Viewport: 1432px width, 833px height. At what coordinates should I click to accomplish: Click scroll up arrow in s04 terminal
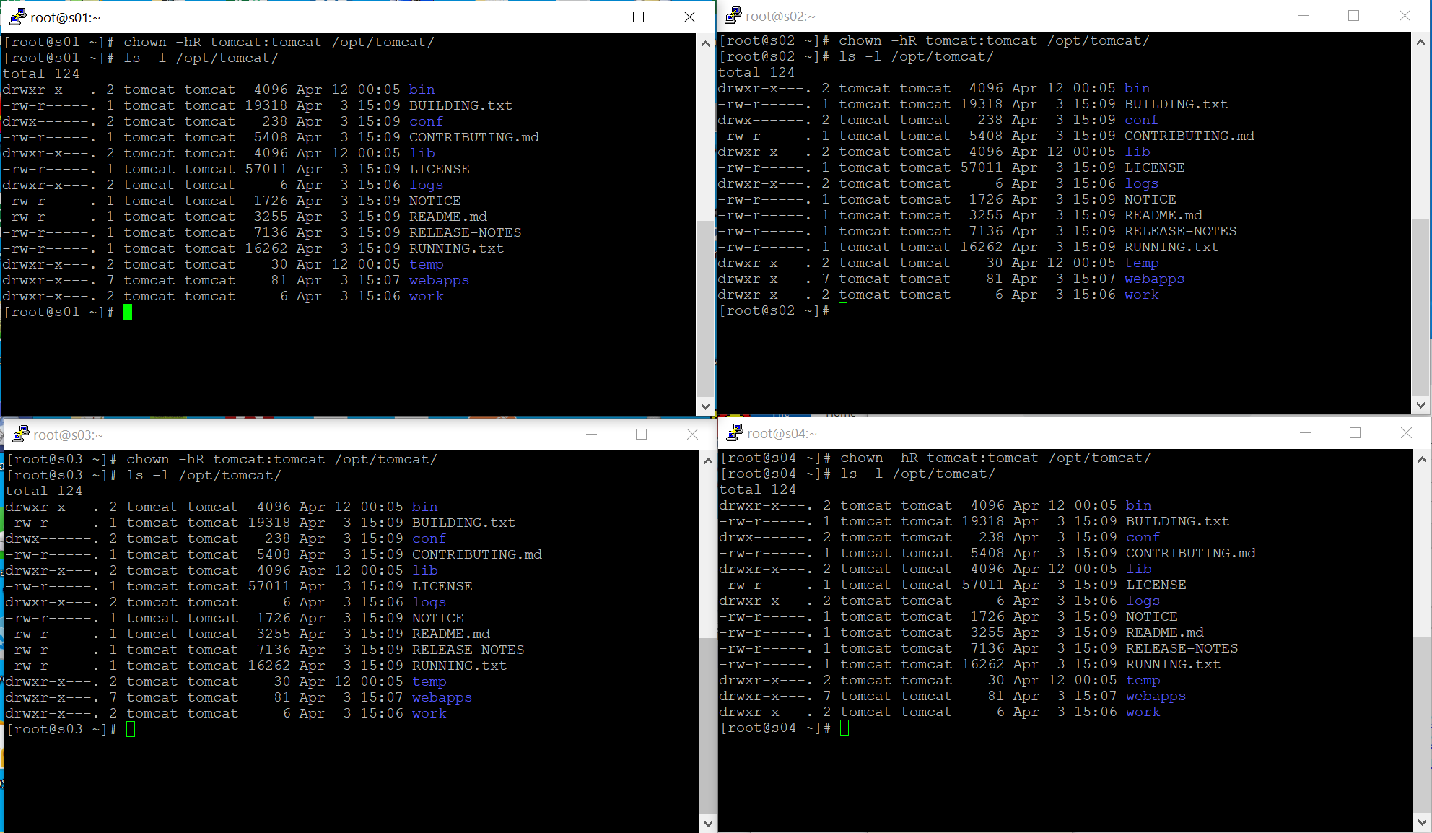point(1422,460)
